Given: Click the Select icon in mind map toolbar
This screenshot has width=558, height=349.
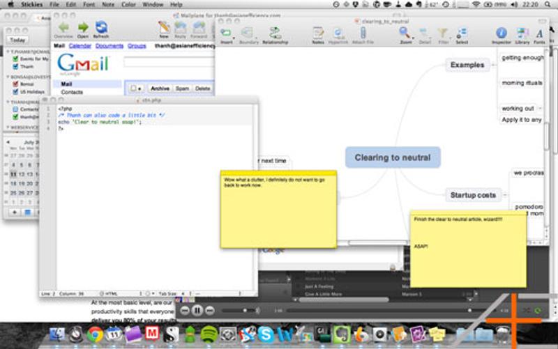Looking at the screenshot, I should (462, 33).
